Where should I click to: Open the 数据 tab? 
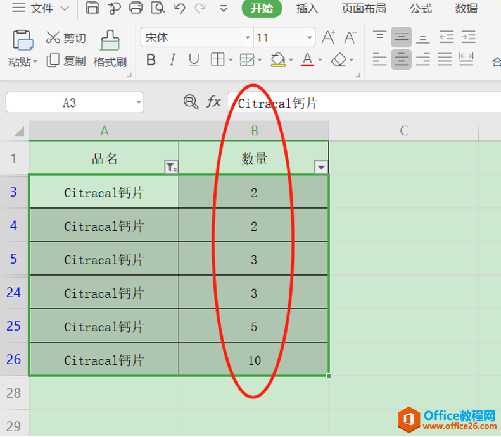tap(466, 8)
